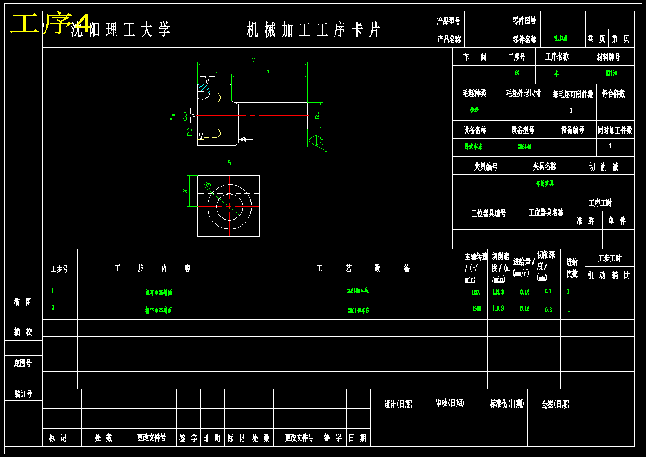Select the 机械加工工序卡片 heading
Viewport: 646px width, 457px height.
(x=313, y=30)
